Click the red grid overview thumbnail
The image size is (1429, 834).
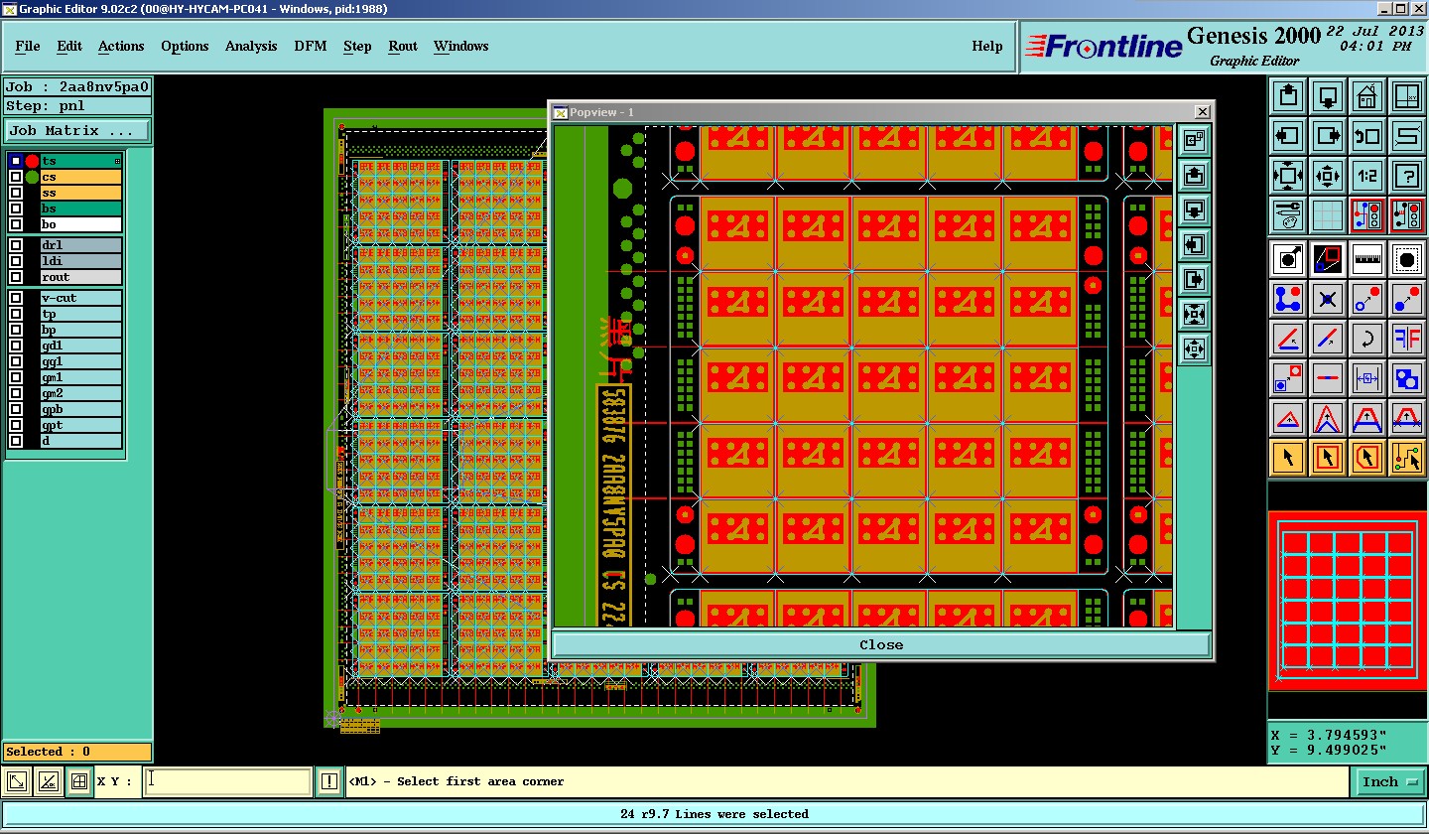(1347, 602)
